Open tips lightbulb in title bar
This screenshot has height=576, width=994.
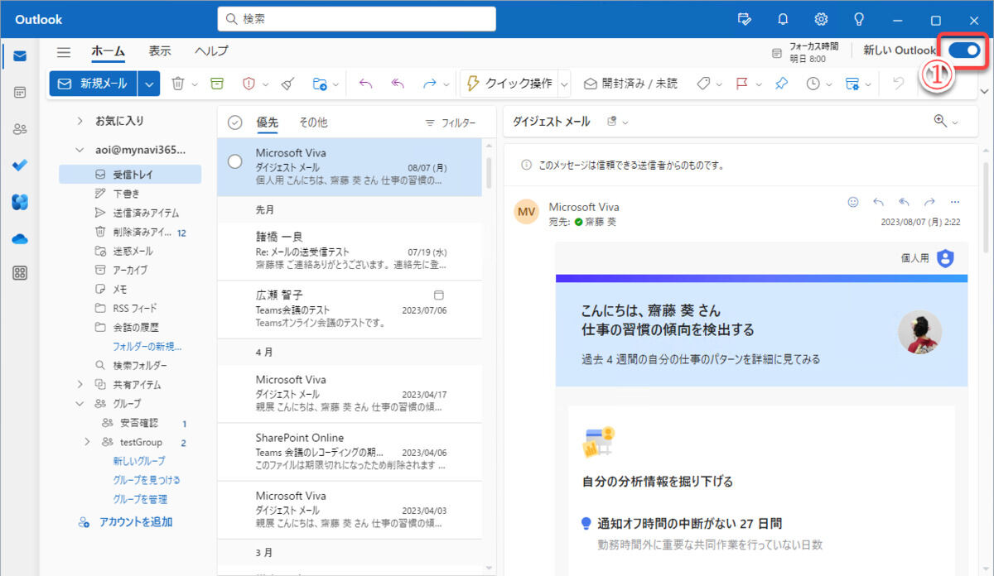(859, 19)
